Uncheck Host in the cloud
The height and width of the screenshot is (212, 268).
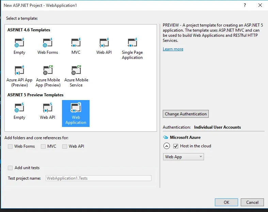point(176,146)
